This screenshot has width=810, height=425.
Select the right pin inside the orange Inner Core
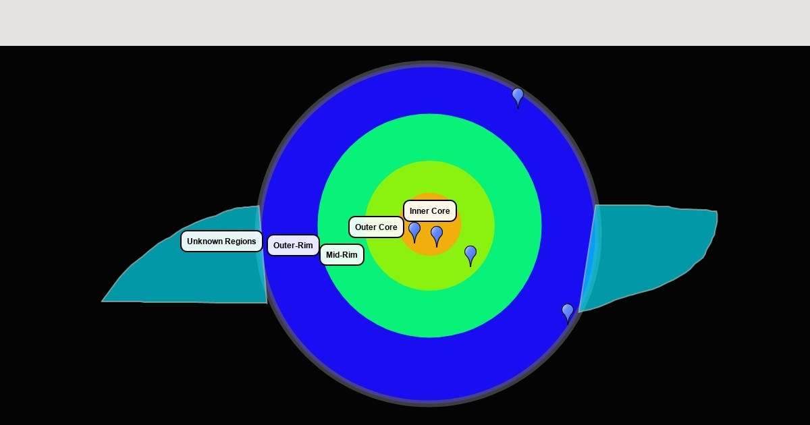437,235
